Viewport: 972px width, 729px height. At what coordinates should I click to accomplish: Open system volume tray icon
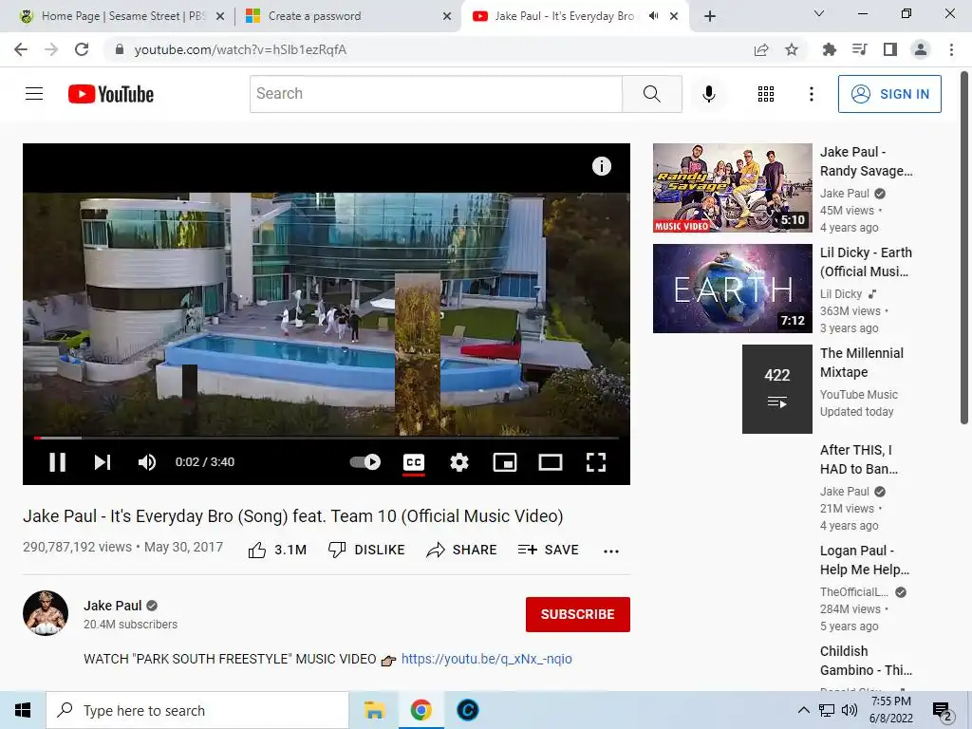pos(850,710)
